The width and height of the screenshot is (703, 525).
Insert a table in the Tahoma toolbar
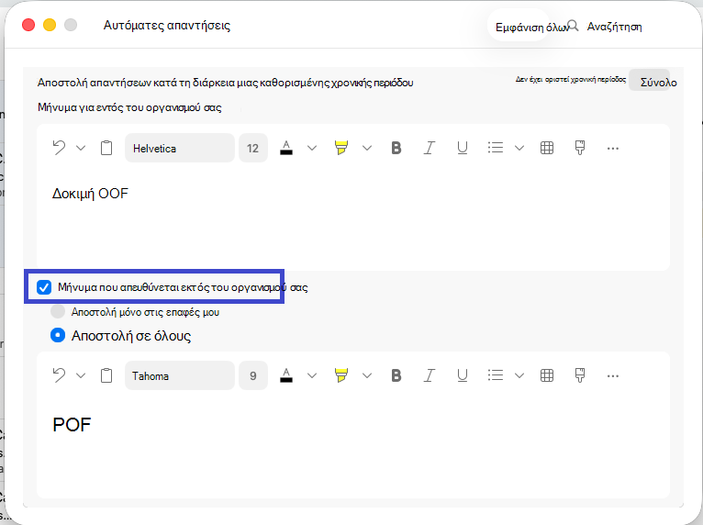coord(547,375)
